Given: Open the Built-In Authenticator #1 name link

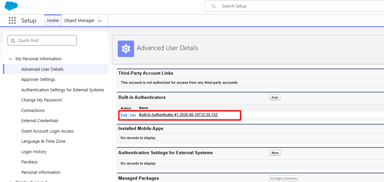Looking at the screenshot, I should click(x=178, y=115).
